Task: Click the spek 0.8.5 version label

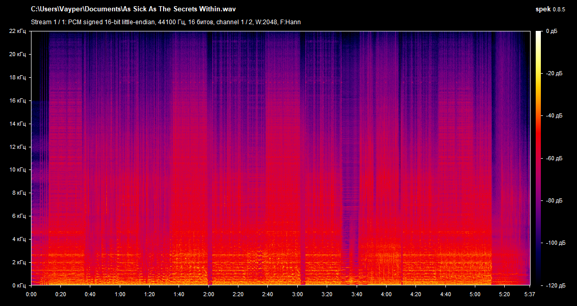Action: tap(550, 9)
